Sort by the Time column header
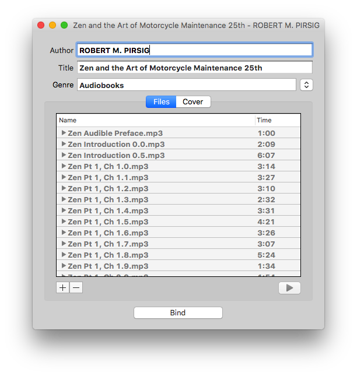The image size is (357, 376). (278, 120)
